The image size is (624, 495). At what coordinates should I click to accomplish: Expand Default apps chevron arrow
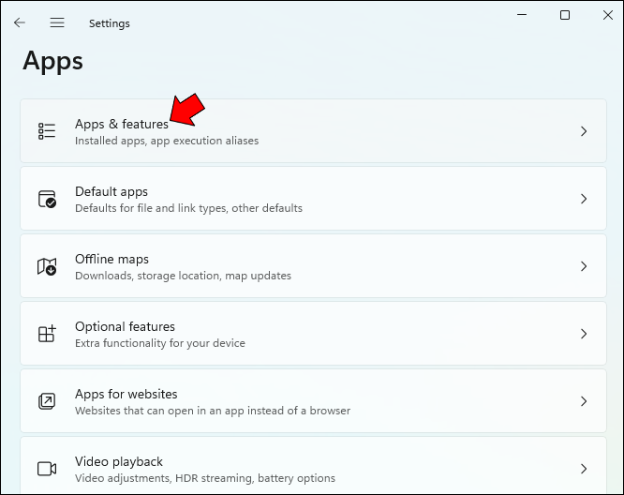point(584,199)
